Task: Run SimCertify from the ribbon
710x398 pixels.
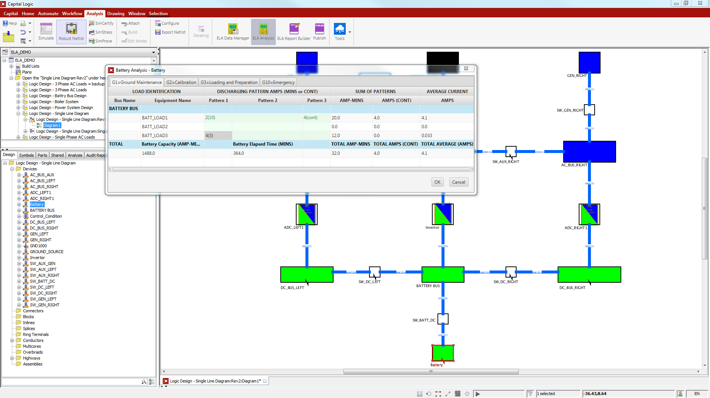Action: 101,23
